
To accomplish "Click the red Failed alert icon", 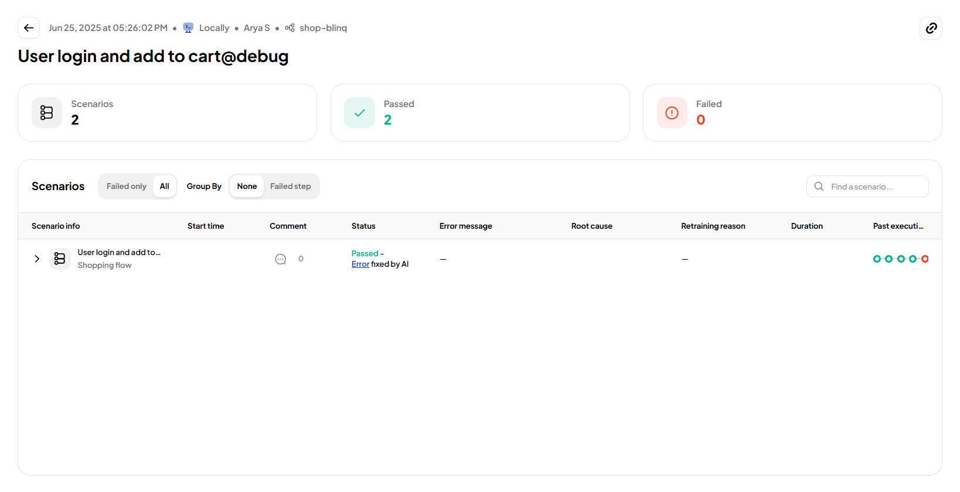I will tap(672, 112).
